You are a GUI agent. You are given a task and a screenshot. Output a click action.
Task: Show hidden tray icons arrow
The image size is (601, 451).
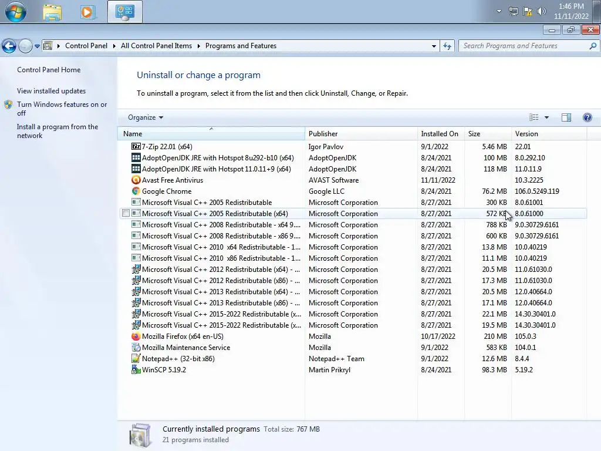click(x=499, y=11)
